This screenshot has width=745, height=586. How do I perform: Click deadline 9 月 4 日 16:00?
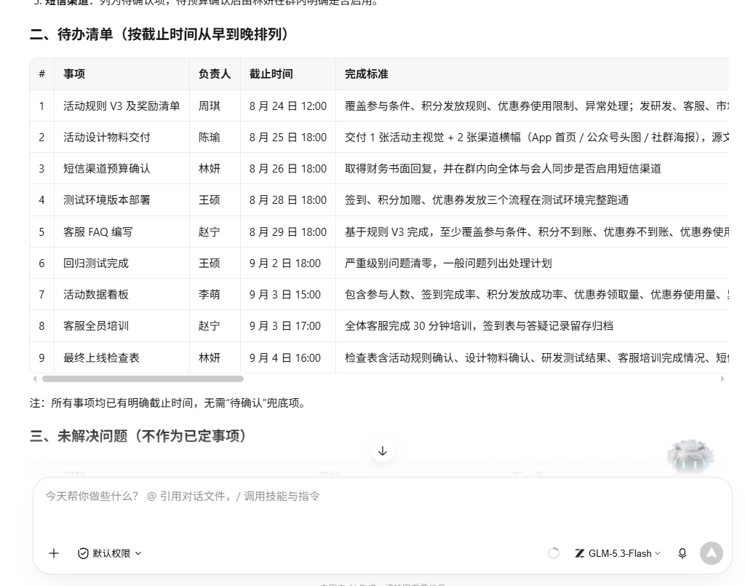285,358
